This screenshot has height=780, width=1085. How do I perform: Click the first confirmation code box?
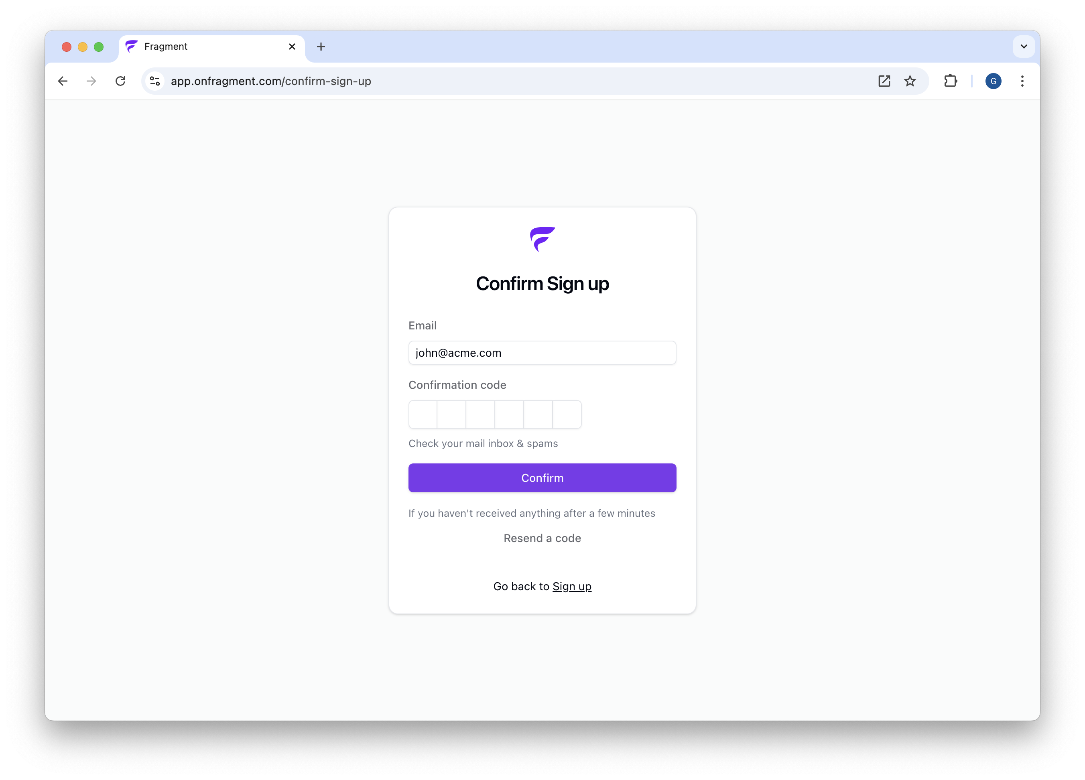tap(423, 414)
